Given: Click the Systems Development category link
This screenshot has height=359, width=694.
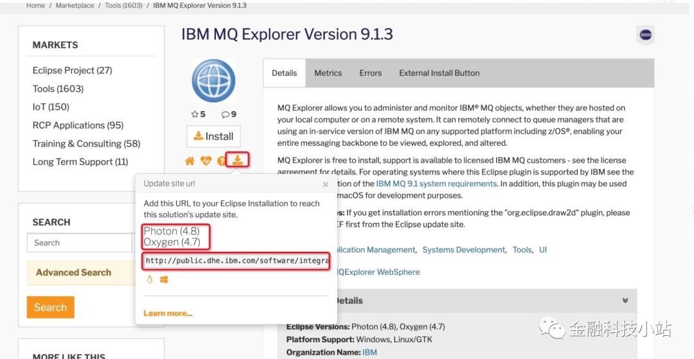Looking at the screenshot, I should click(463, 250).
